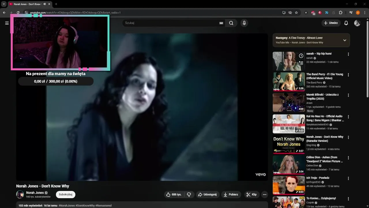Open the tab search dropdown arrow
369x208 pixels.
[x=4, y=4]
